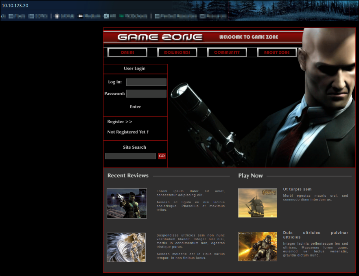
Task: Click the Recent Reviews heading
Action: click(128, 175)
